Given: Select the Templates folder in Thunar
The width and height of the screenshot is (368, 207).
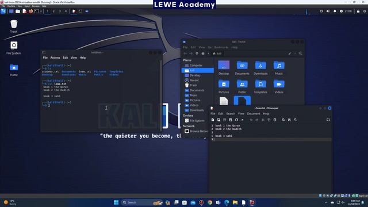Looking at the screenshot, I should pyautogui.click(x=260, y=86).
